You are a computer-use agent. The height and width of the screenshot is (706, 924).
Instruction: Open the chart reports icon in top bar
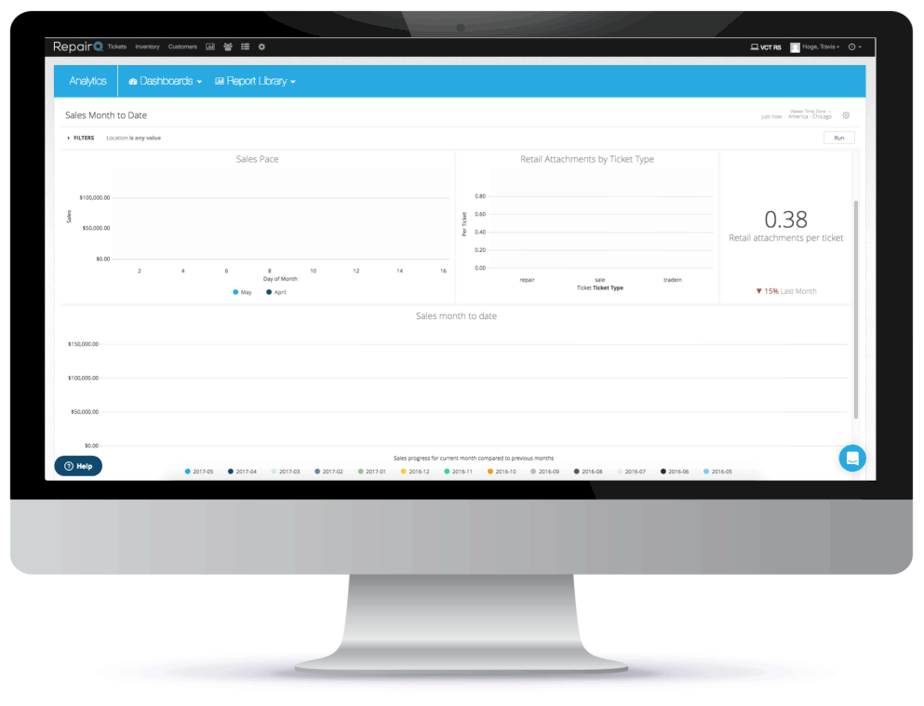[210, 47]
